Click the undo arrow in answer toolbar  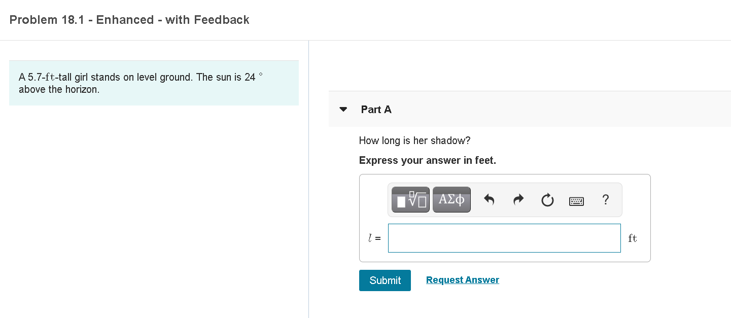[489, 200]
